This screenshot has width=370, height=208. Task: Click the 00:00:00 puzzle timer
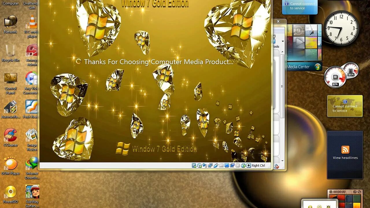coord(339,192)
